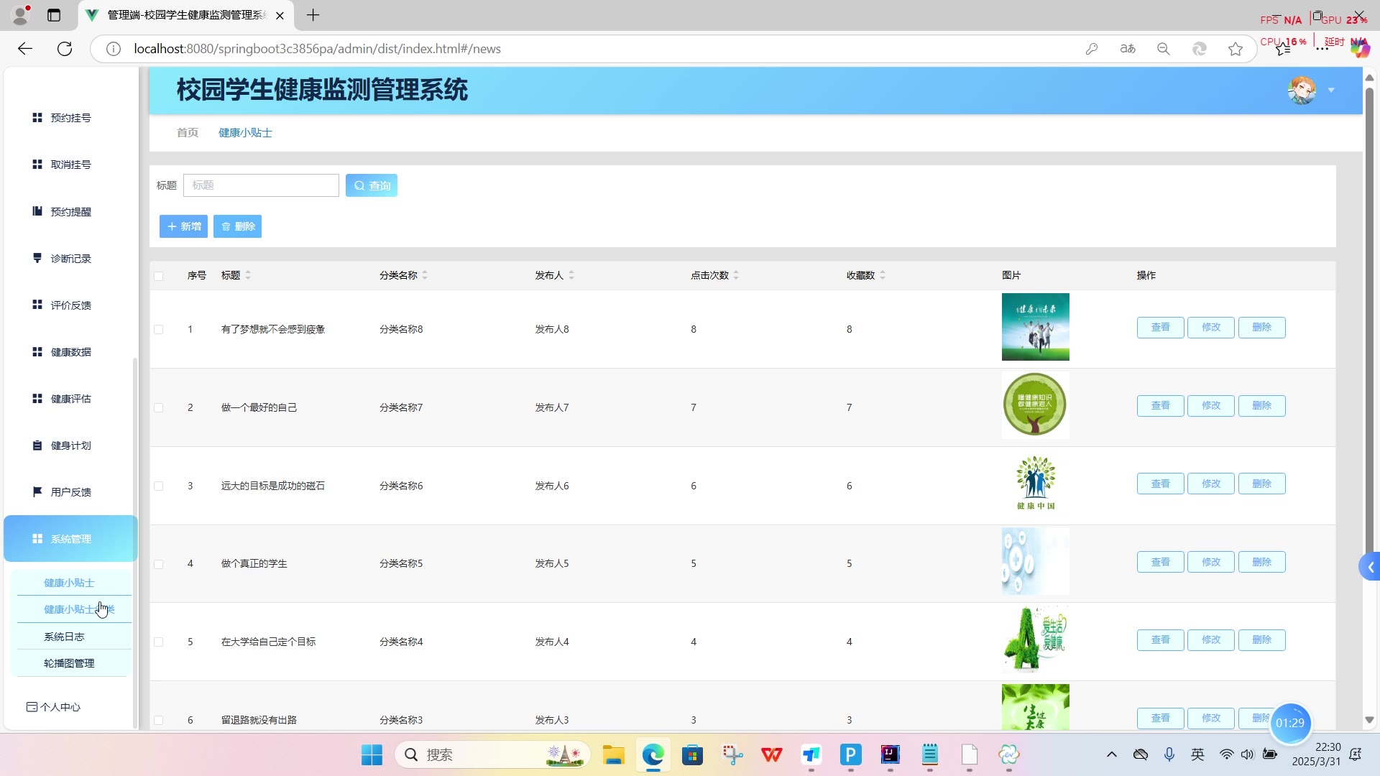The image size is (1380, 776).
Task: Open the 轮播图管理 submenu item
Action: (69, 663)
